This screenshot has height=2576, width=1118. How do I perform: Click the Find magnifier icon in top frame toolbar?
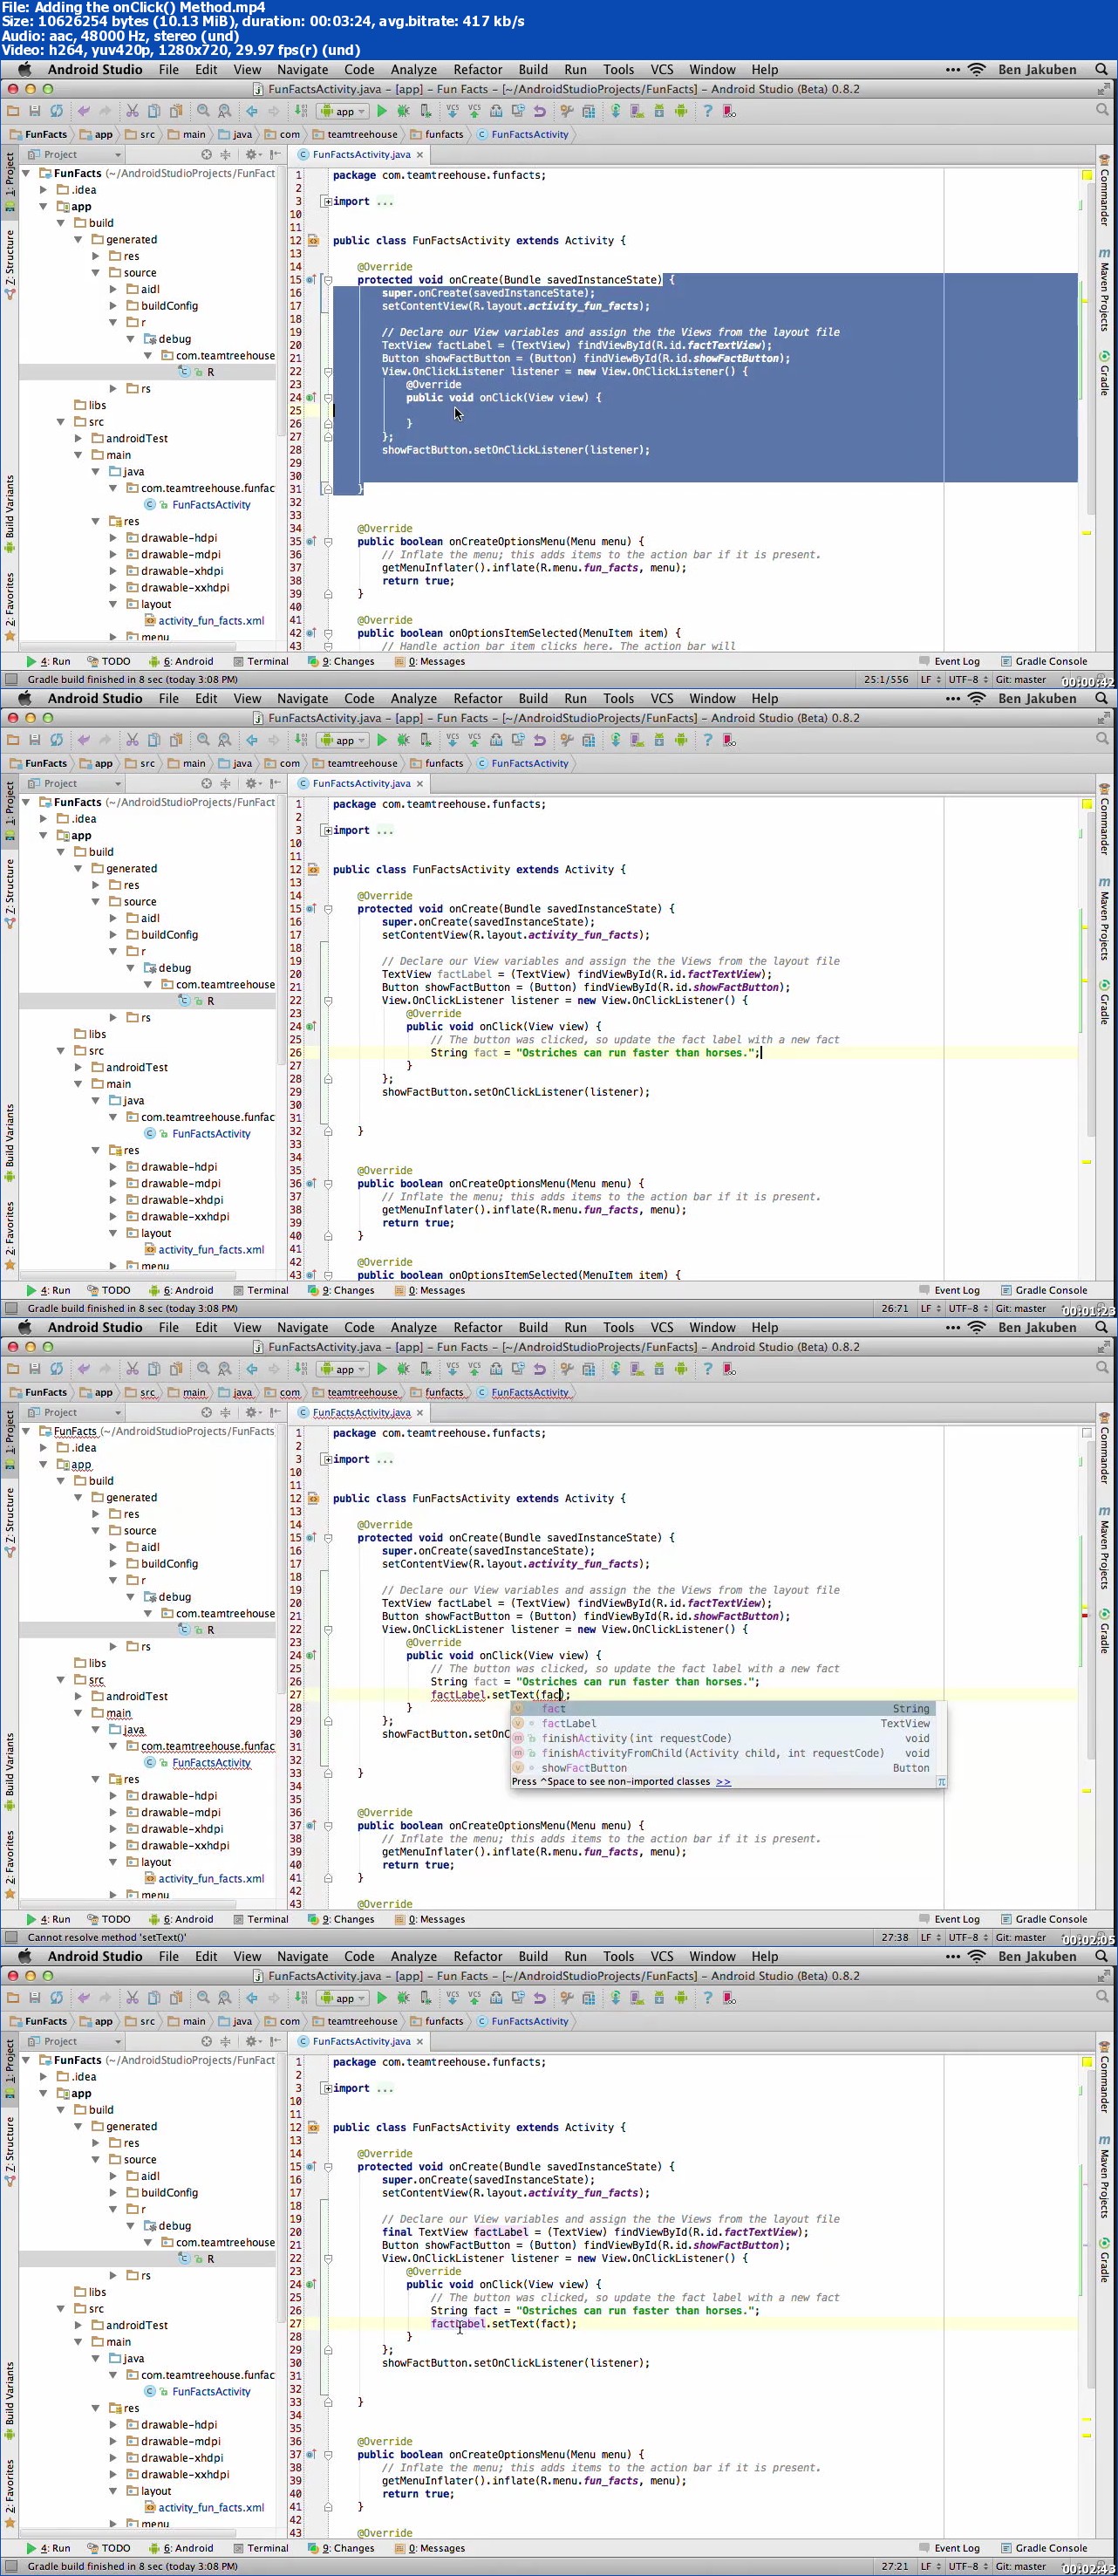(x=203, y=111)
